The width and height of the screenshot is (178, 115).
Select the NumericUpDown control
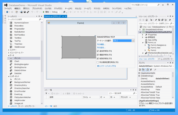pyautogui.click(x=21, y=23)
